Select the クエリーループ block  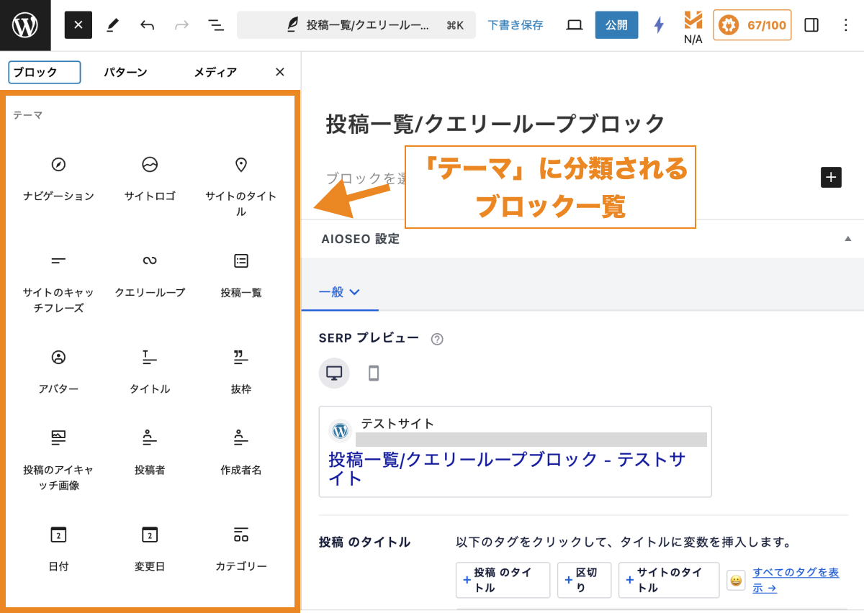149,273
